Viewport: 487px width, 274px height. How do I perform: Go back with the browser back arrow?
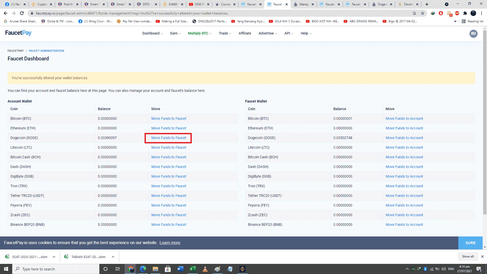6,13
